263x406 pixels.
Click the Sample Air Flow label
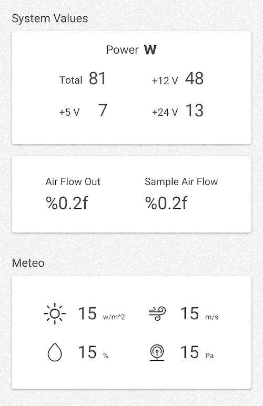click(x=181, y=182)
